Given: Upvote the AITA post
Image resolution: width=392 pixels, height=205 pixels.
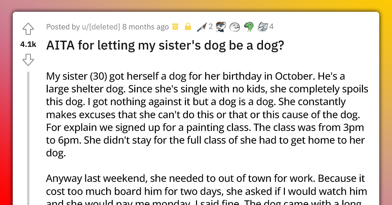Looking at the screenshot, I should (28, 29).
